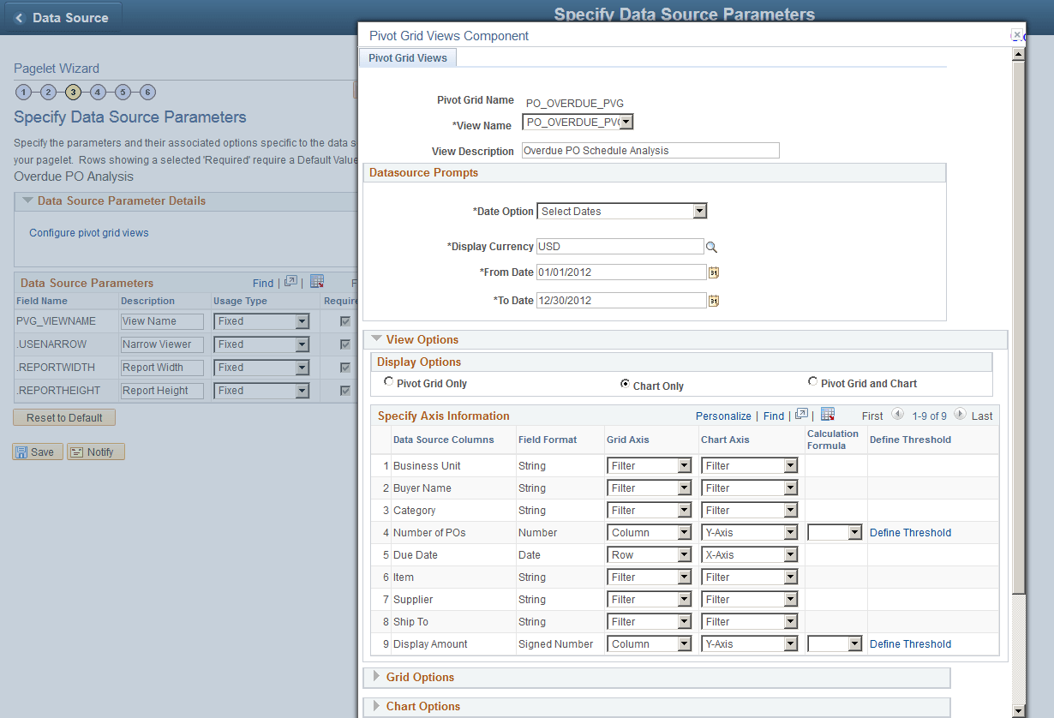The width and height of the screenshot is (1054, 718).
Task: Open the To Date calendar picker
Action: [714, 300]
